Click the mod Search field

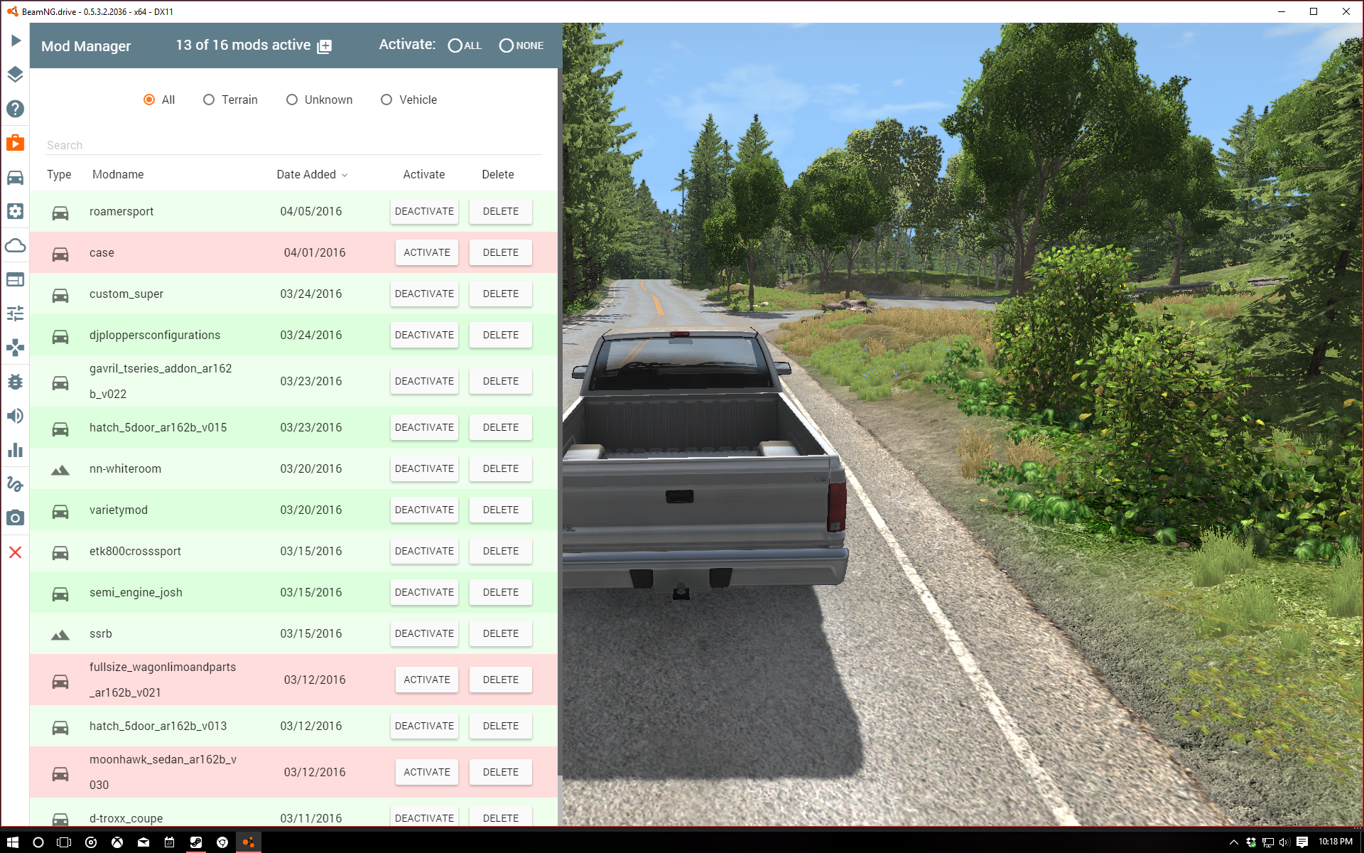[293, 145]
